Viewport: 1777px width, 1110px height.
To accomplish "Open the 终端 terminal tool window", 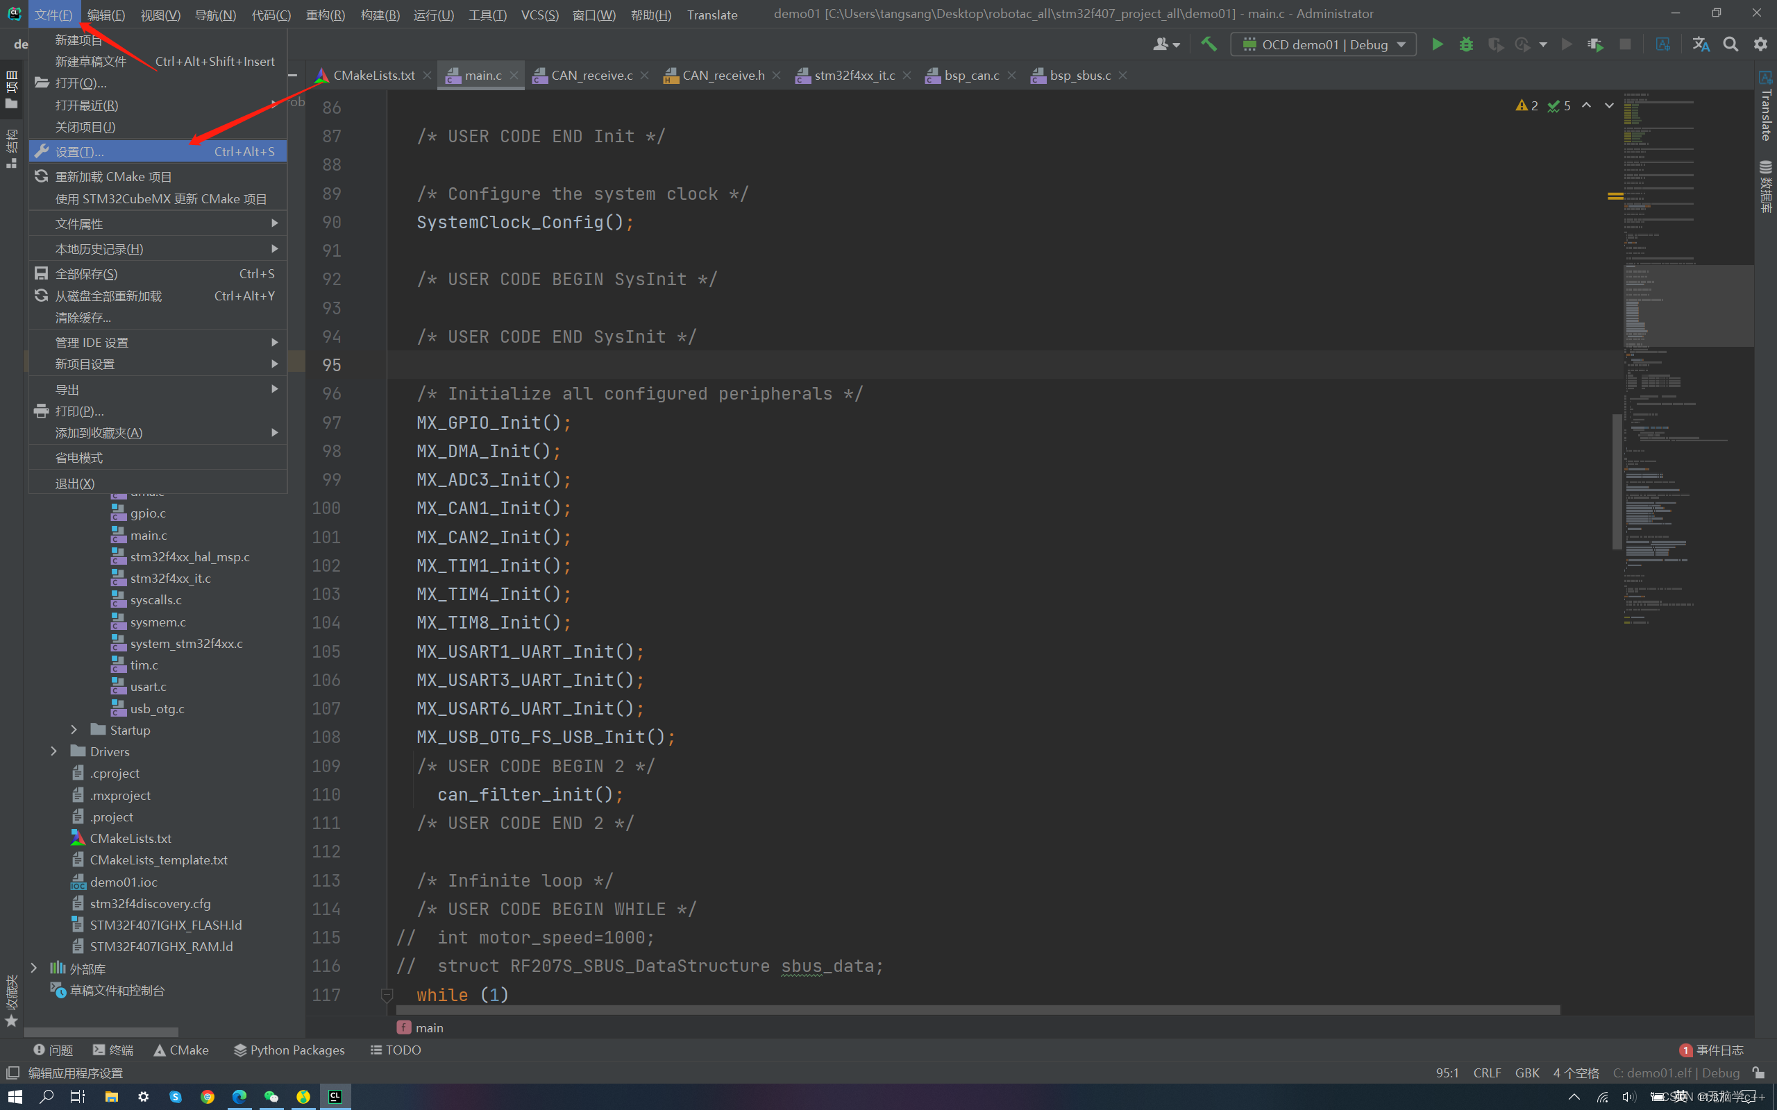I will [x=112, y=1050].
